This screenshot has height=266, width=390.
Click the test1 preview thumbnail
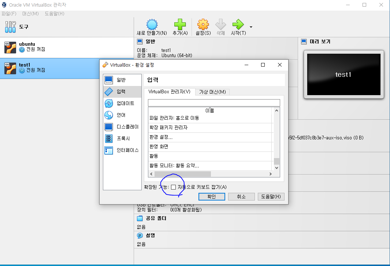pyautogui.click(x=344, y=74)
